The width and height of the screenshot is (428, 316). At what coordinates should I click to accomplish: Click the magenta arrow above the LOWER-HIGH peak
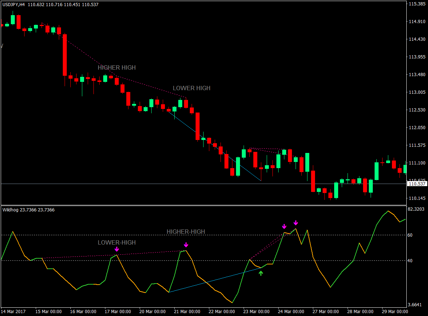[x=117, y=249]
